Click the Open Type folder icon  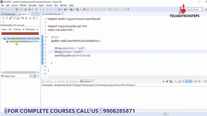click(84, 9)
